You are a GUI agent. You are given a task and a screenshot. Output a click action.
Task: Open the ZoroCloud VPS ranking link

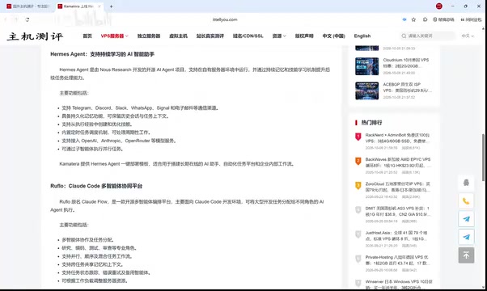pos(397,187)
